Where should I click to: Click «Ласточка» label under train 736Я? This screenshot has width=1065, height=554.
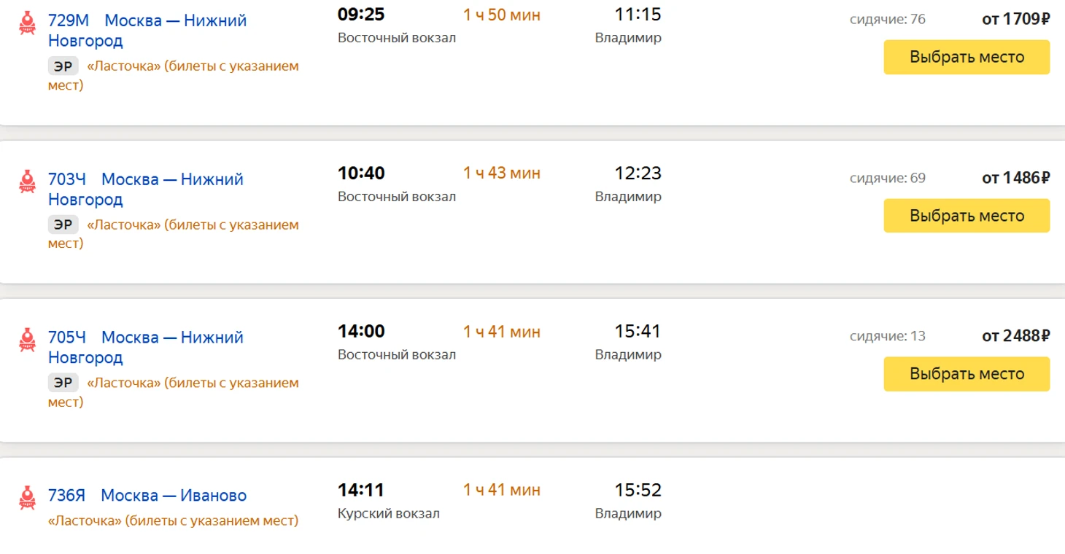tap(173, 520)
